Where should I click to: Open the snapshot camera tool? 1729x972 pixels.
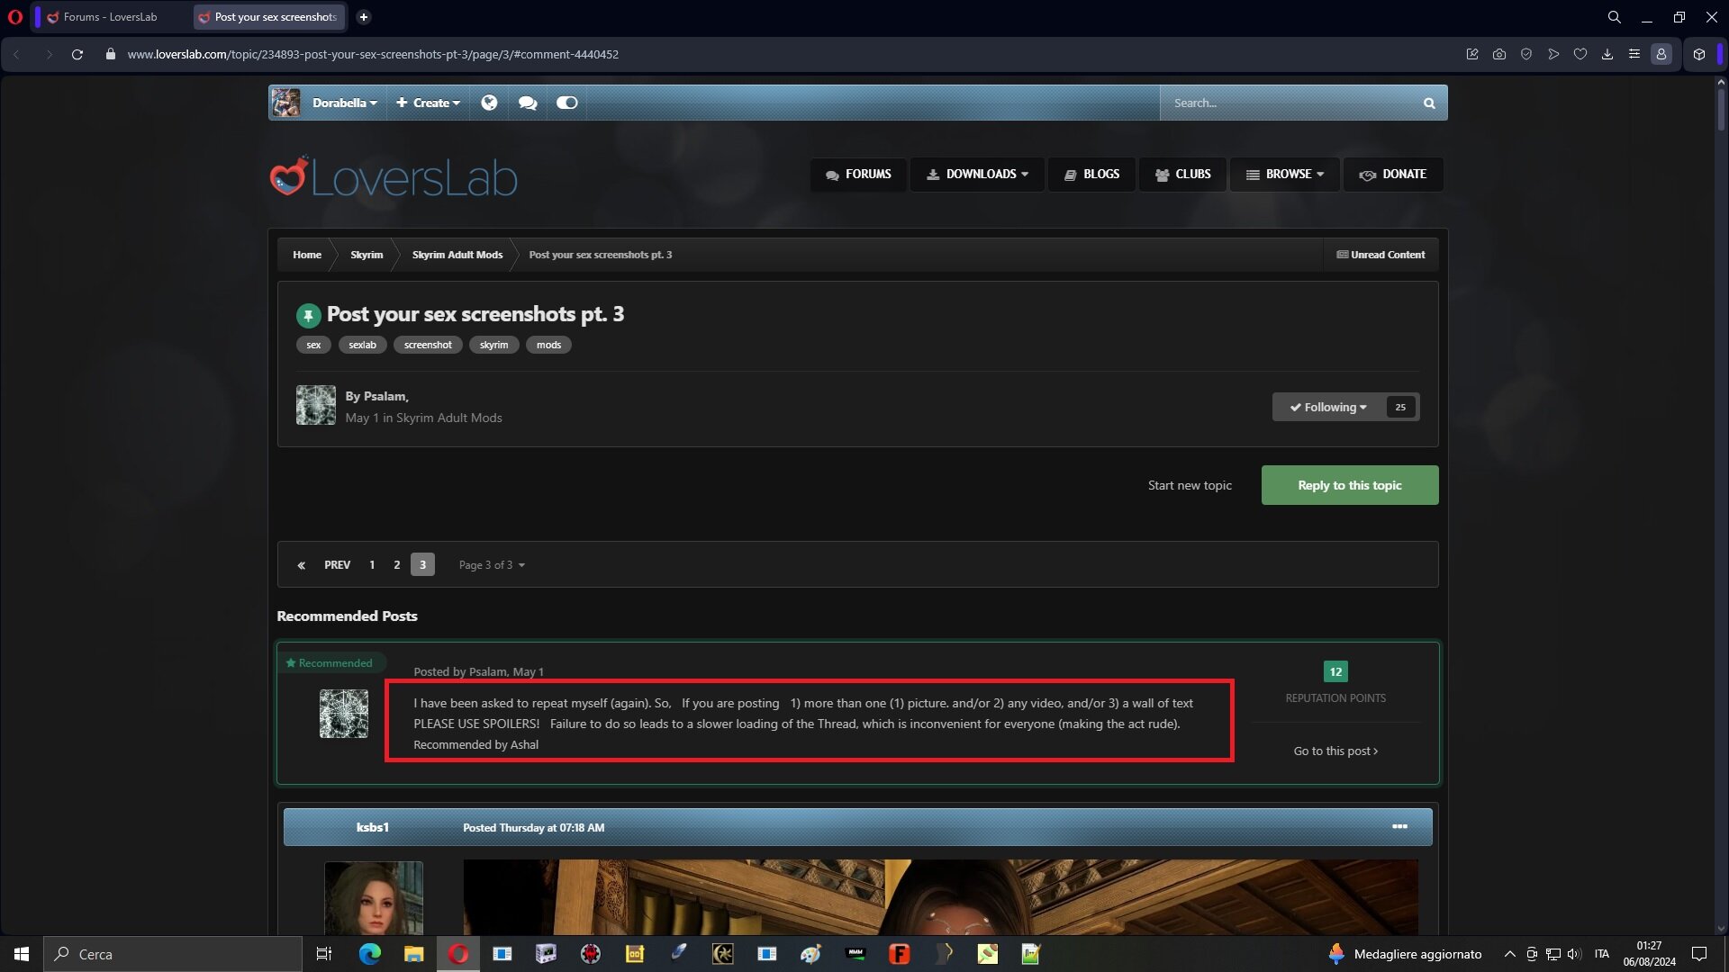click(x=1499, y=55)
